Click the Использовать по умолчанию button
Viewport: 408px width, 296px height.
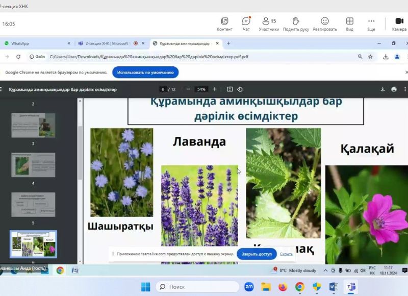pos(145,72)
